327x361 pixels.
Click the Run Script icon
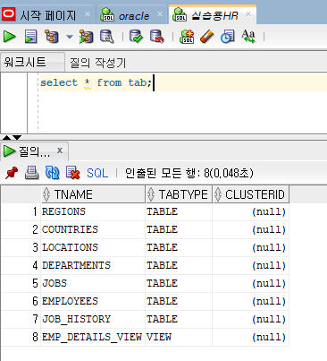(x=30, y=37)
